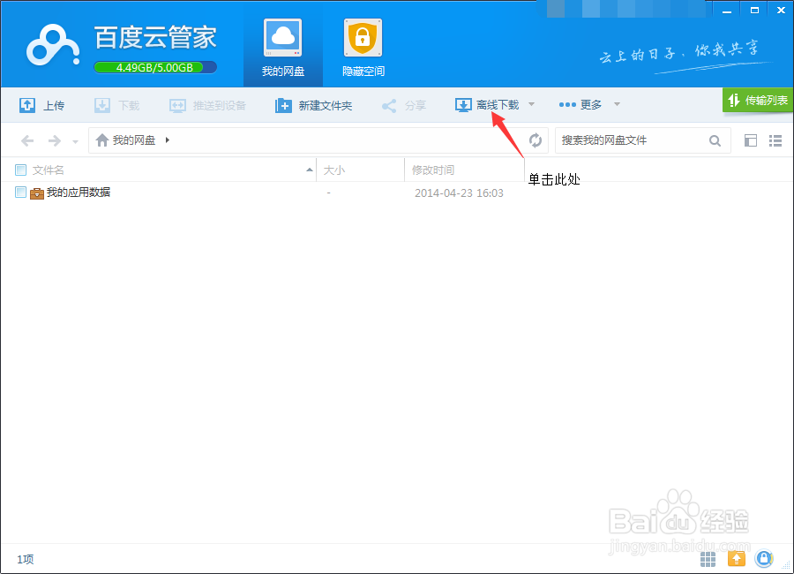Click the detail panel view icon near search box
794x574 pixels.
coord(752,140)
